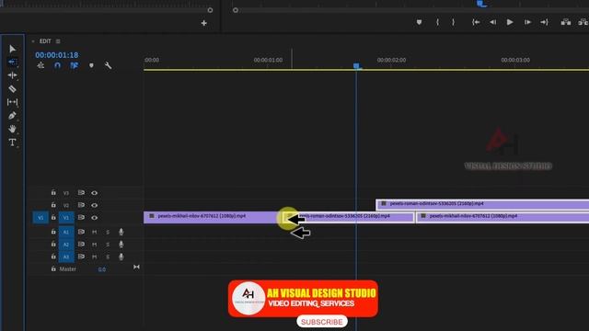This screenshot has width=589, height=331.
Task: Select the Track Select Forward tool
Action: 12,62
